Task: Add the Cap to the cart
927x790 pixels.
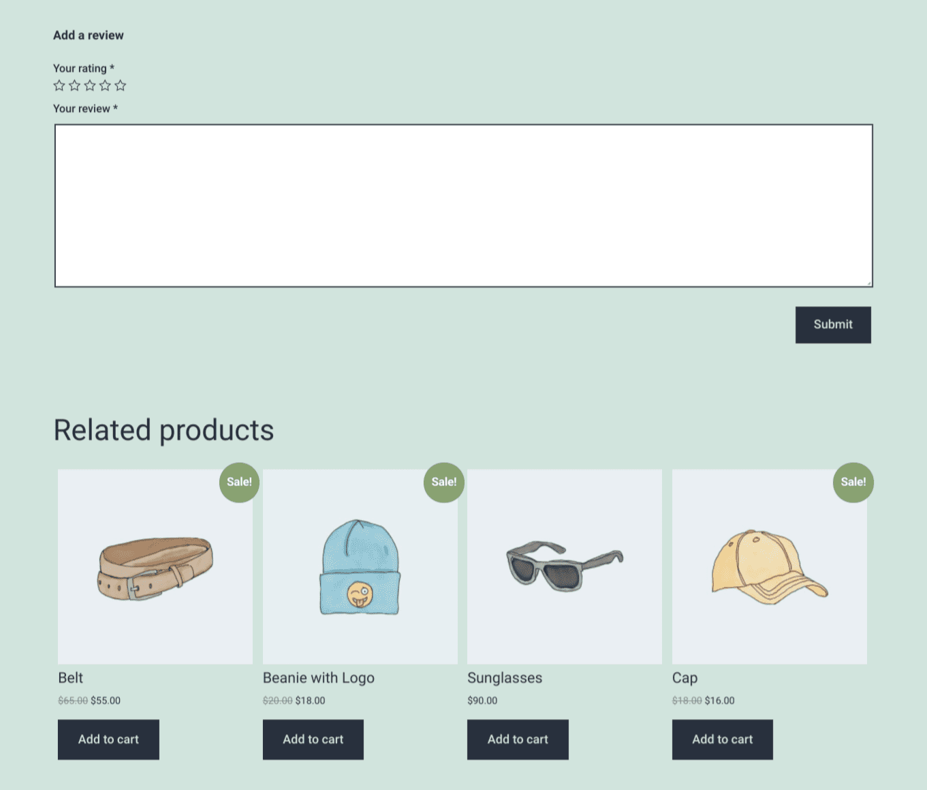Action: [x=722, y=739]
